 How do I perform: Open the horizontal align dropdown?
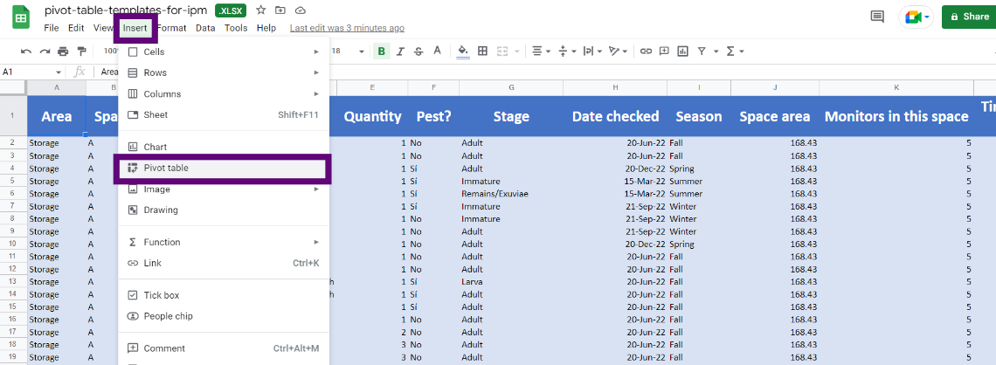point(540,52)
